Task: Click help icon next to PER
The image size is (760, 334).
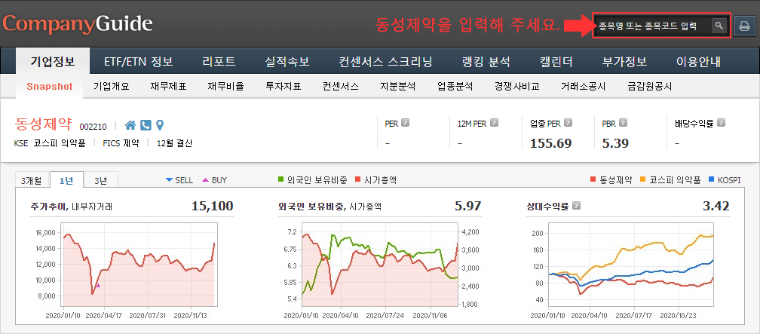Action: click(406, 123)
